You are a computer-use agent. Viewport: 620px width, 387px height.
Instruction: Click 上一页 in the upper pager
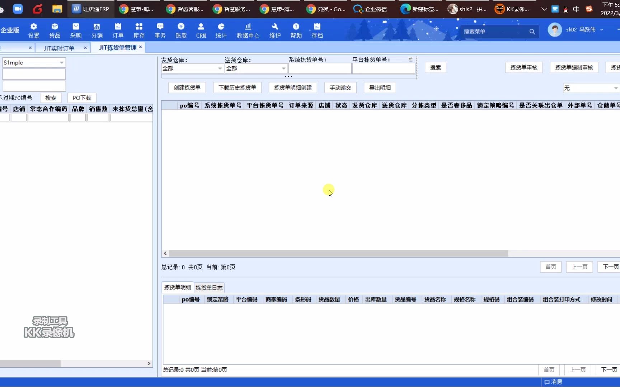[x=579, y=267]
